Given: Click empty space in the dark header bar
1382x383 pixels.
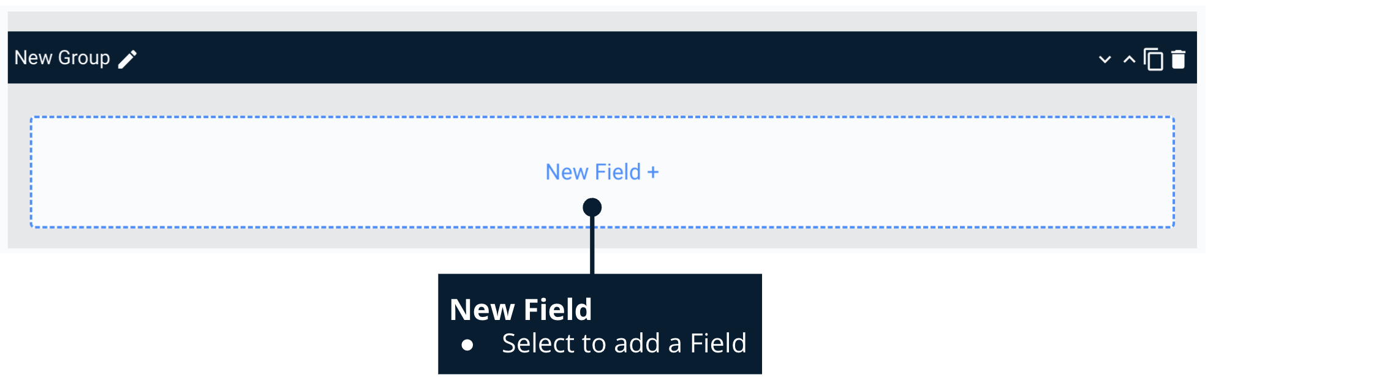Looking at the screenshot, I should tap(613, 58).
